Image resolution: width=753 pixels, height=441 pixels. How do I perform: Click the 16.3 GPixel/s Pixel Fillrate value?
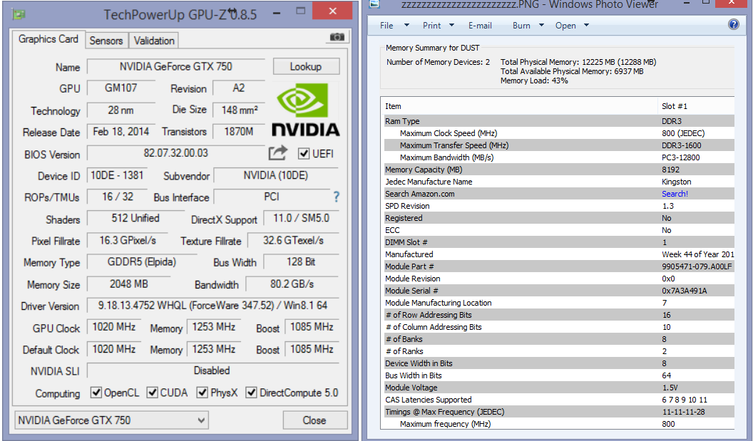tap(128, 241)
